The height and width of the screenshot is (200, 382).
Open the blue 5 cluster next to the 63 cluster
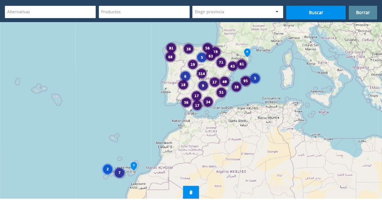202,57
